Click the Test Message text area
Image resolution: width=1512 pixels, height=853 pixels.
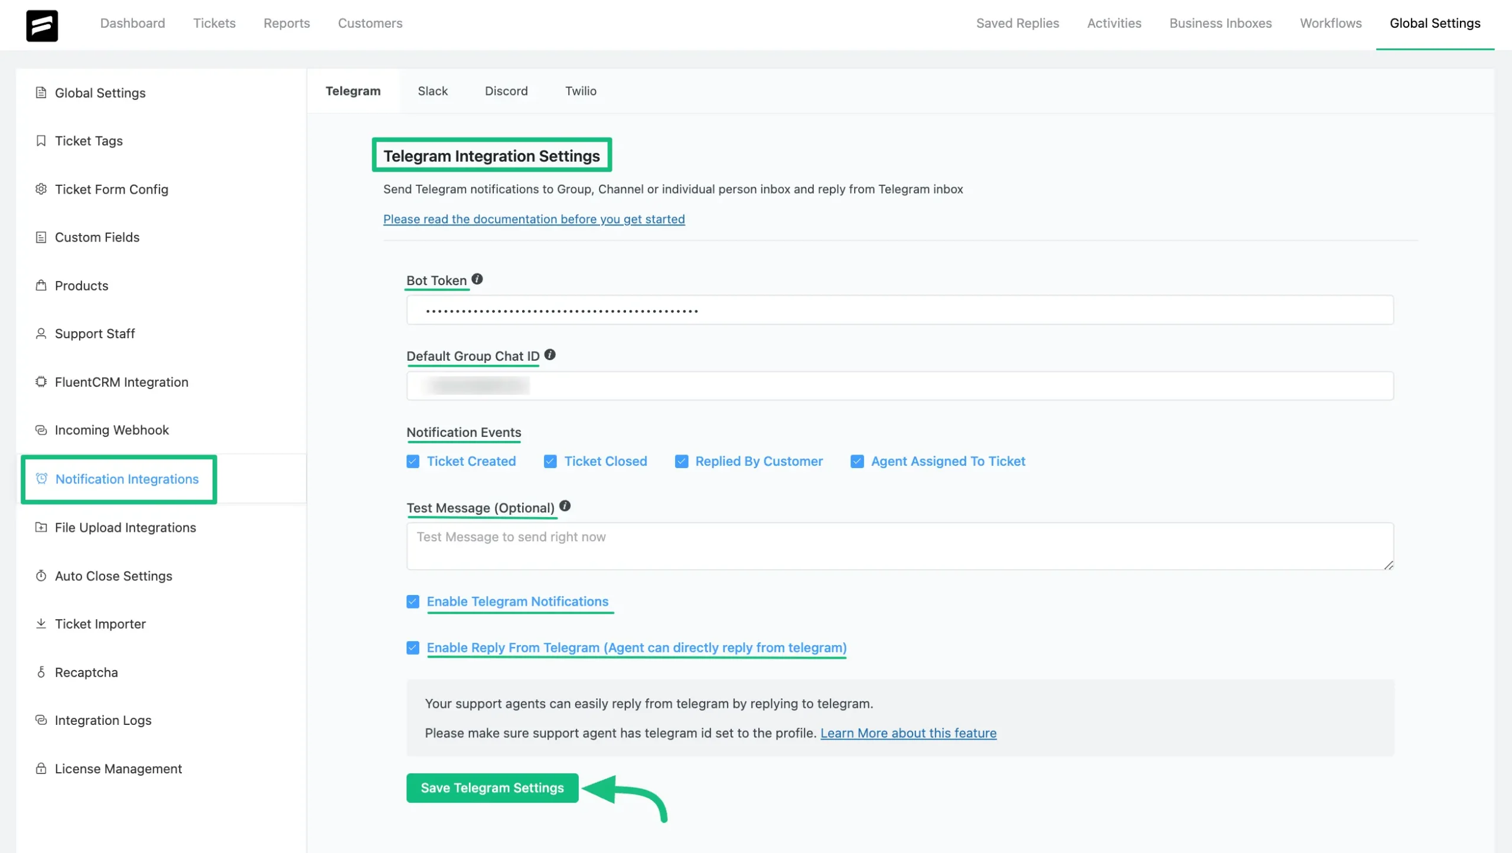tap(900, 546)
